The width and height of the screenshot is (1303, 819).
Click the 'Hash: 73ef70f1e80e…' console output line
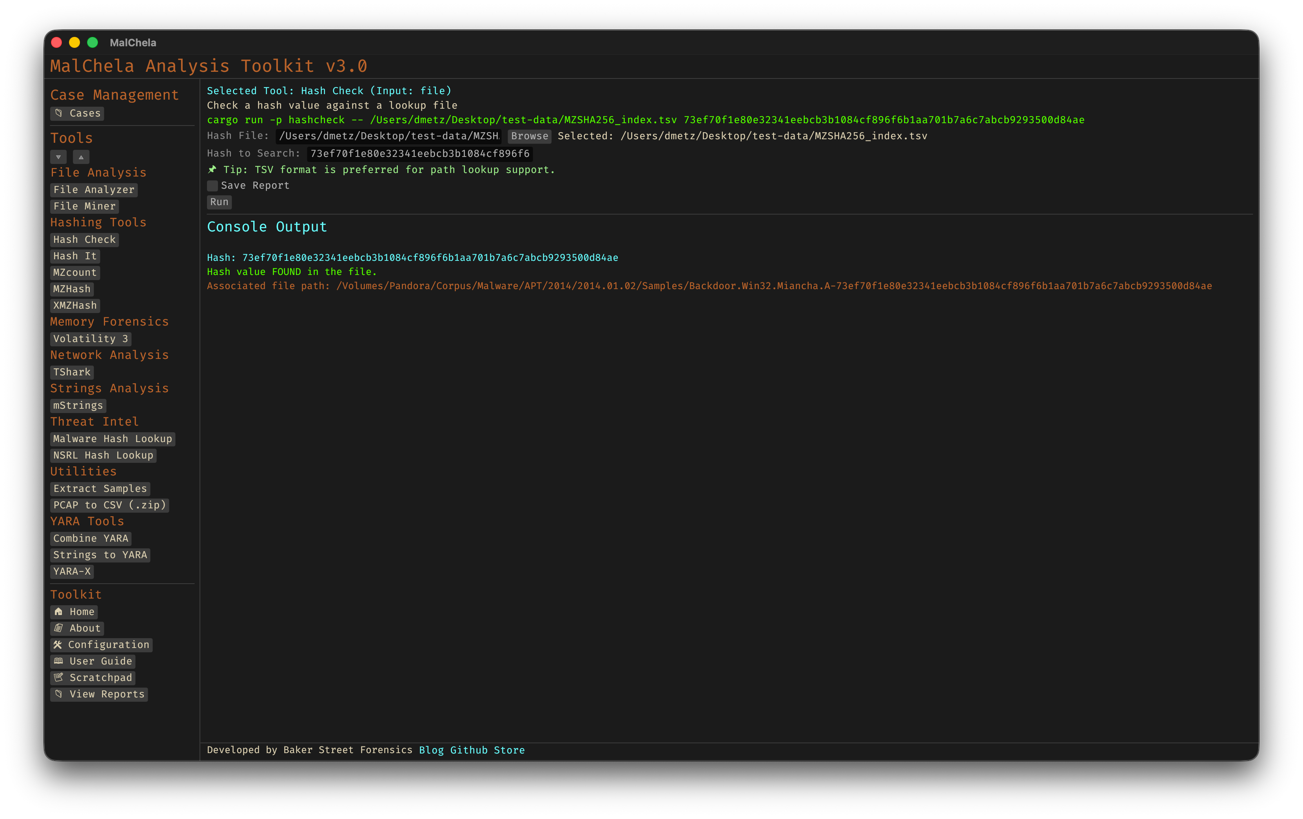pos(412,258)
